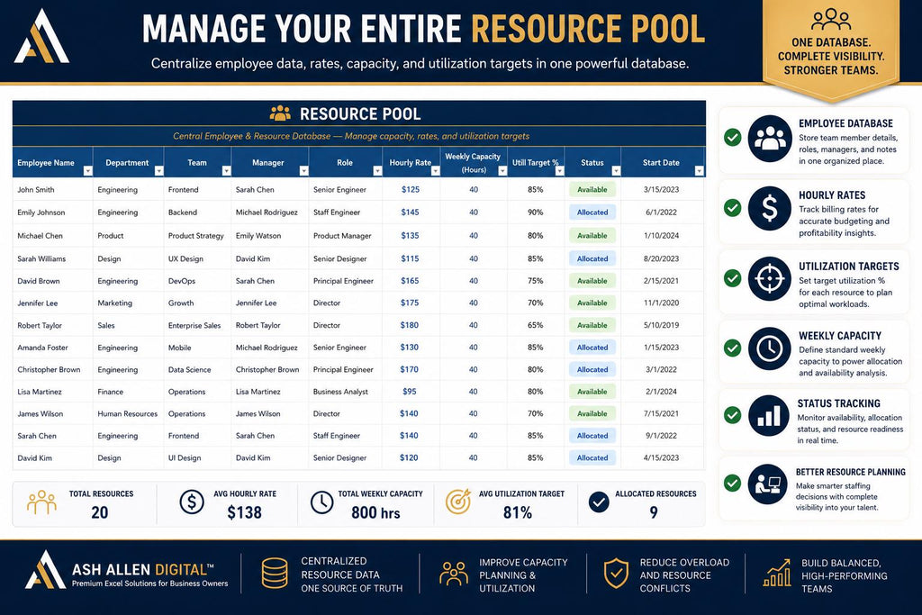Open the Role column filter dropdown
Viewport: 922px width, 615px height.
point(377,171)
